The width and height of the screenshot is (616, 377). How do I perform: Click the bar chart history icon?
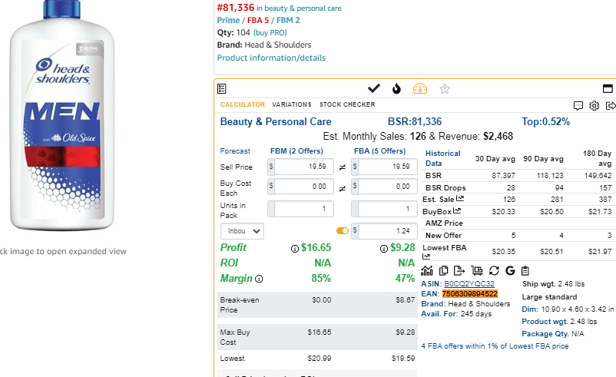[x=427, y=270]
